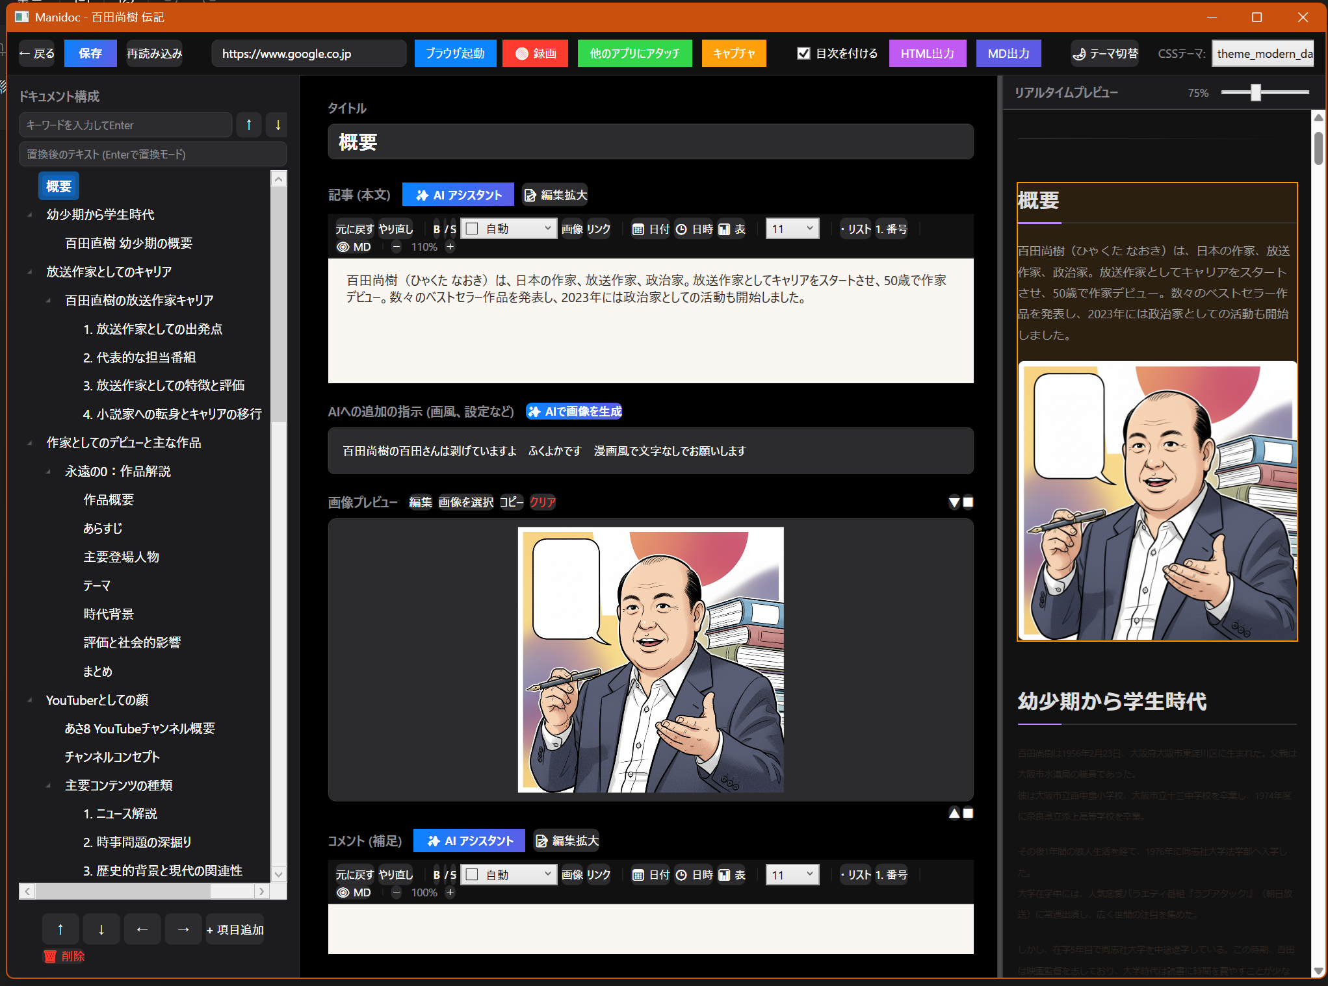Run AI アシスタント for the article body
The image size is (1328, 986).
pos(458,194)
